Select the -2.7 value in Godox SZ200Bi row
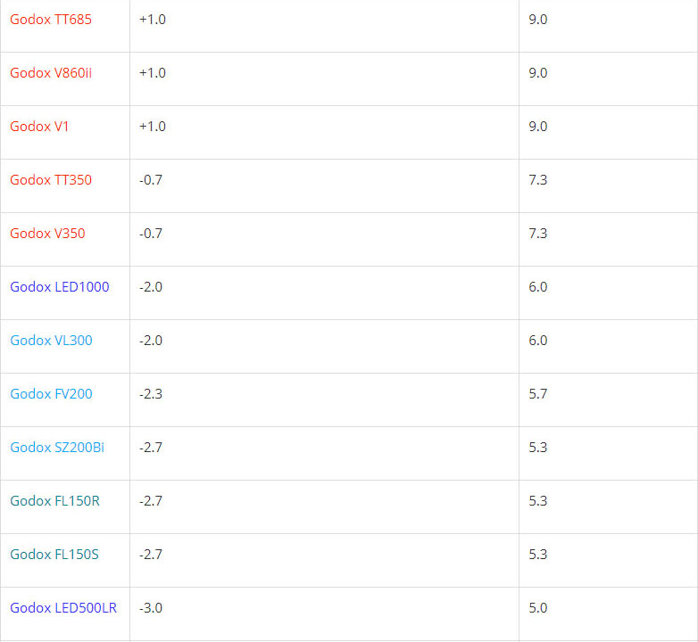Image resolution: width=698 pixels, height=642 pixels. tap(151, 448)
